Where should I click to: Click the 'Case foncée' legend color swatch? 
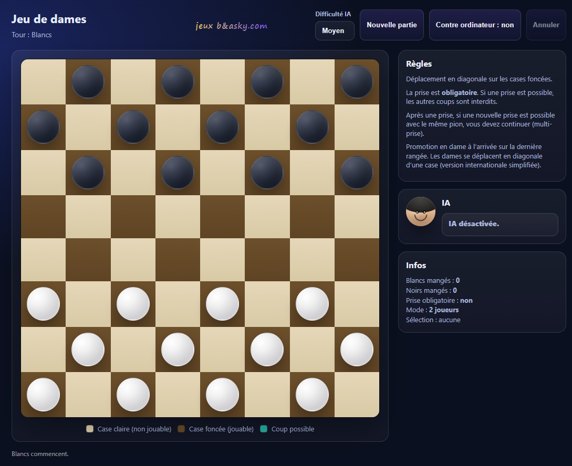tap(181, 429)
